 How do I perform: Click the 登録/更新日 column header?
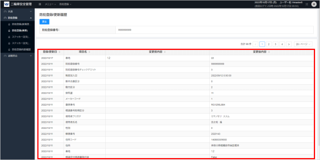click(51, 52)
